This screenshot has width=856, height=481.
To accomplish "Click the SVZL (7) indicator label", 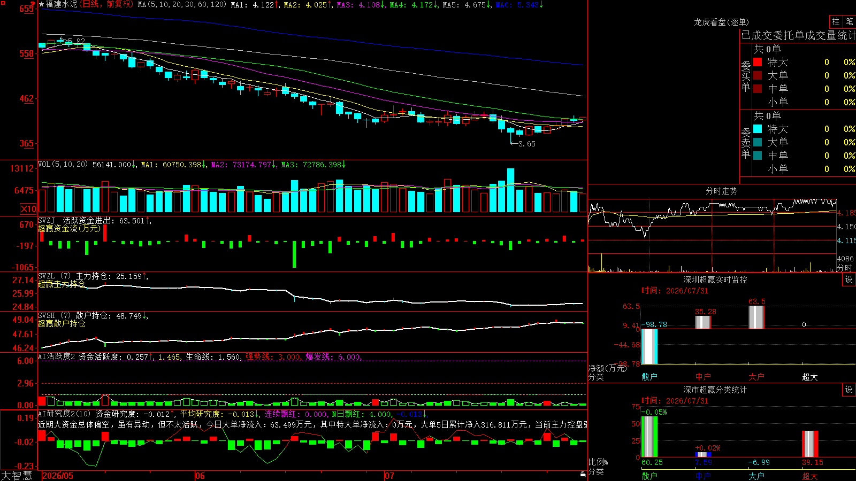I will point(55,276).
